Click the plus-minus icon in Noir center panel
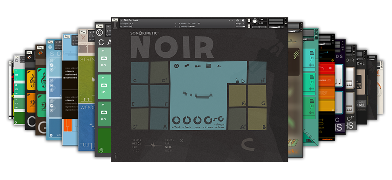The height and width of the screenshot is (180, 392). click(219, 66)
